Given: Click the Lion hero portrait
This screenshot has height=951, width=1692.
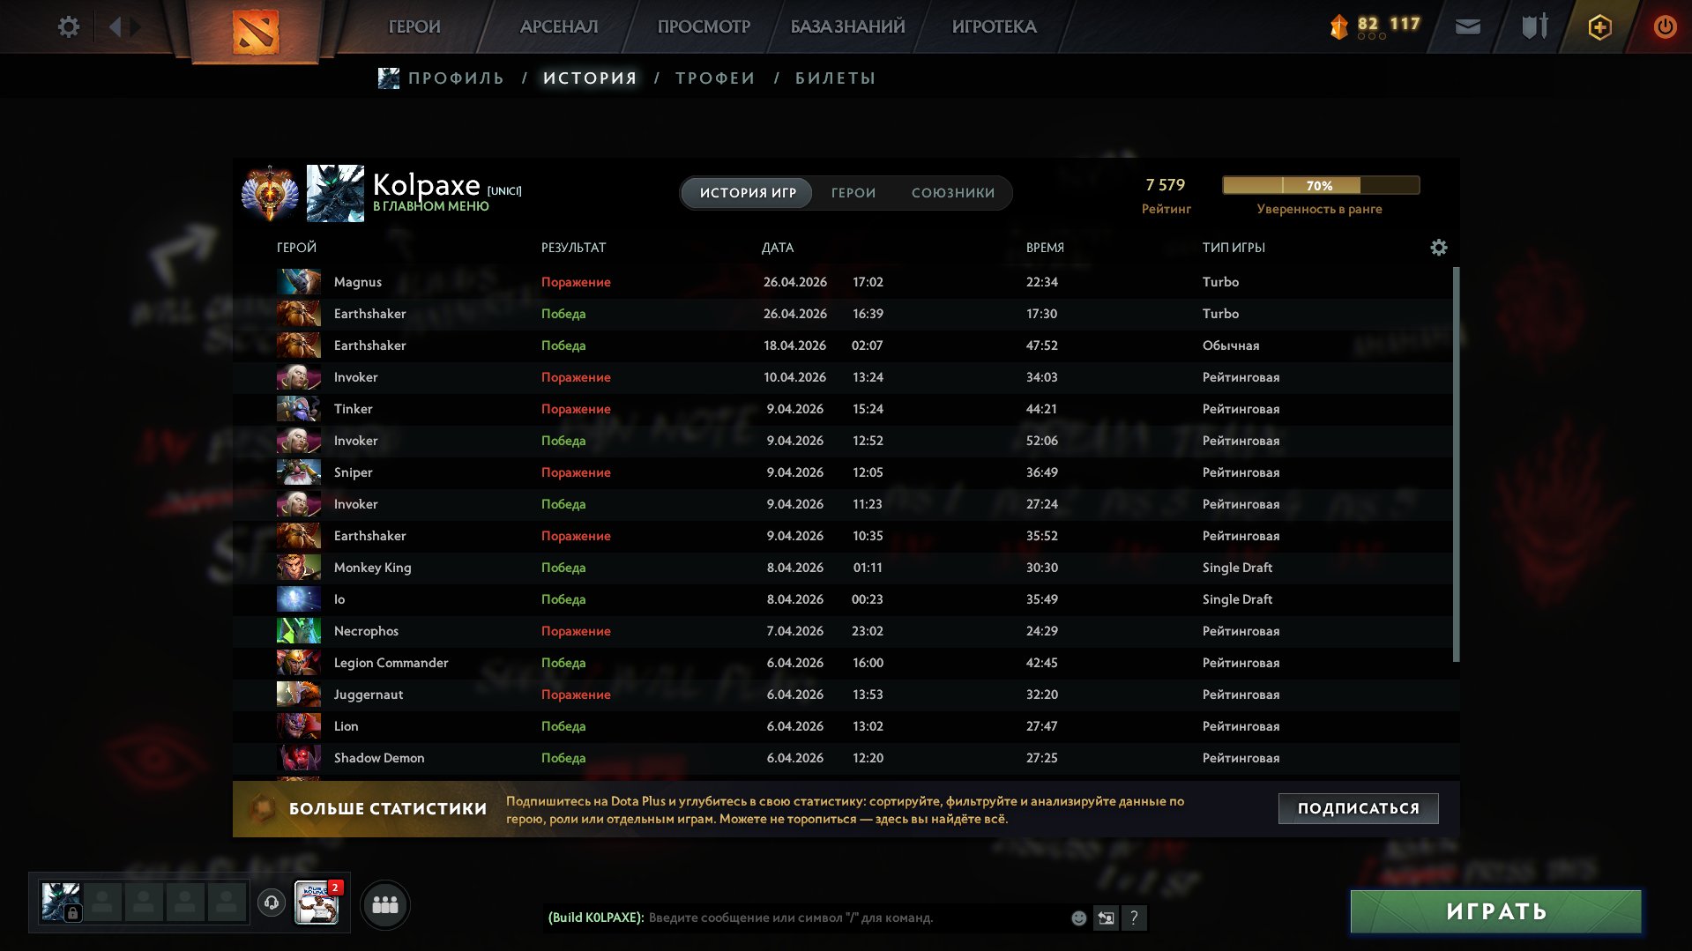Looking at the screenshot, I should coord(299,726).
